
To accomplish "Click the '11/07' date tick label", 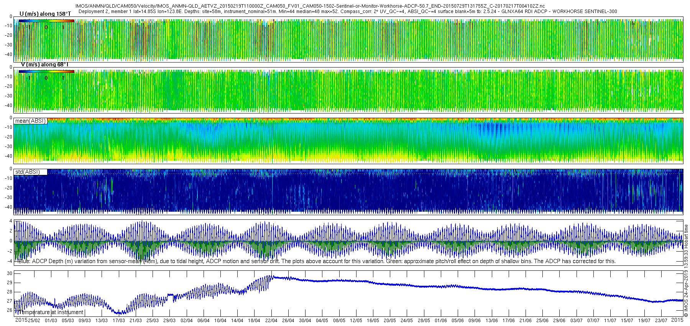I will [610, 320].
